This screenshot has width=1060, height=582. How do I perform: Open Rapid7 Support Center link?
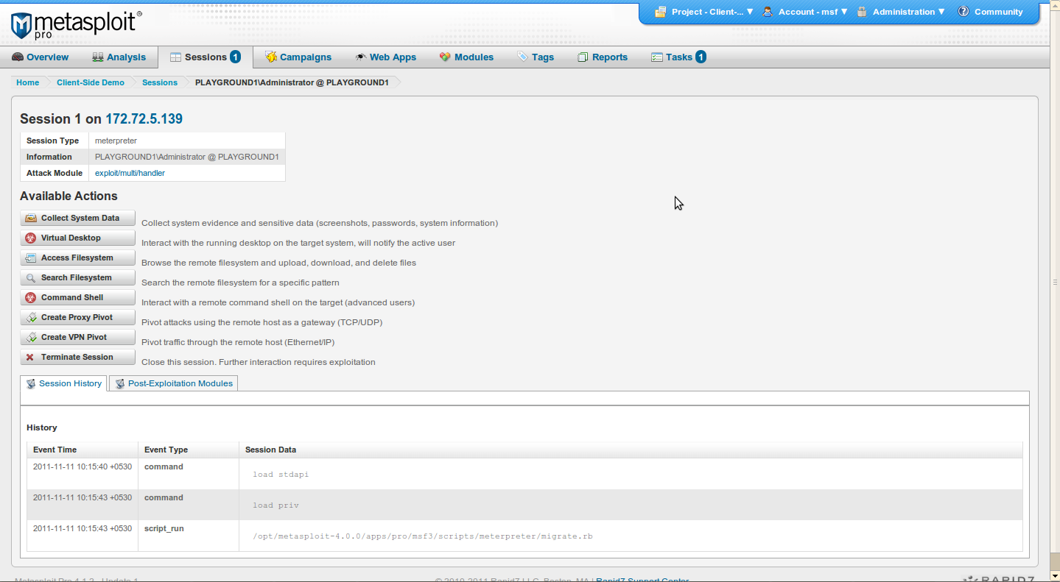(642, 581)
